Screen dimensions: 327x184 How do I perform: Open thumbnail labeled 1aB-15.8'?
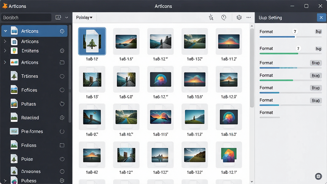[194, 79]
